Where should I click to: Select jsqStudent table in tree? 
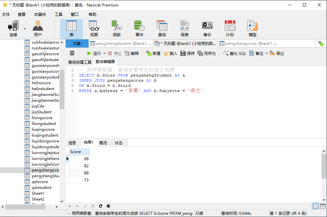pos(41,112)
